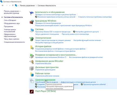The height and width of the screenshot is (106, 117).
Task: Click the Work Folders icon
Action: [32, 74]
